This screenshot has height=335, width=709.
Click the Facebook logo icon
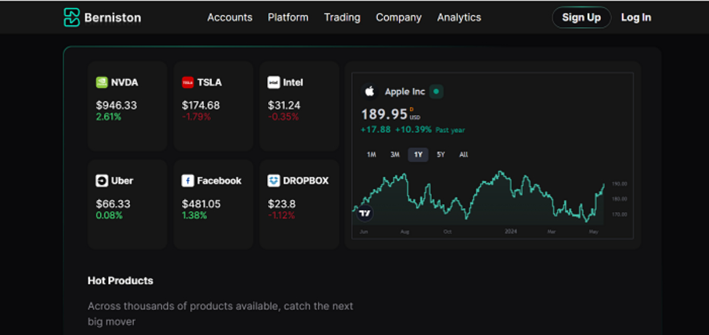pos(188,180)
